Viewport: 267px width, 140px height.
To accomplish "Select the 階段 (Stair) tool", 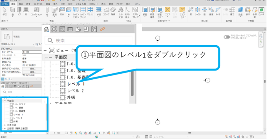I will tap(113, 11).
